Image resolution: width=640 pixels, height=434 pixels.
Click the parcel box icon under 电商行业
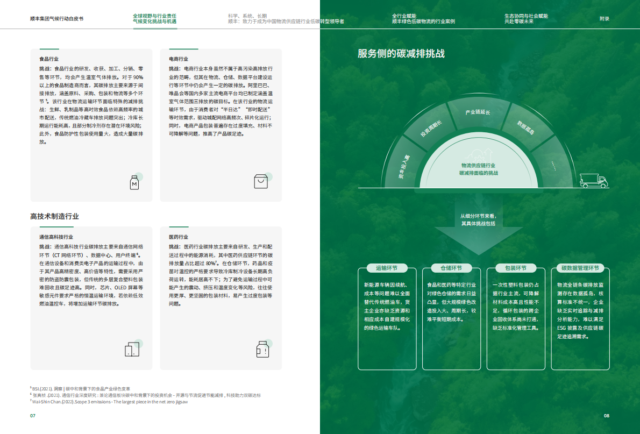pos(261,181)
